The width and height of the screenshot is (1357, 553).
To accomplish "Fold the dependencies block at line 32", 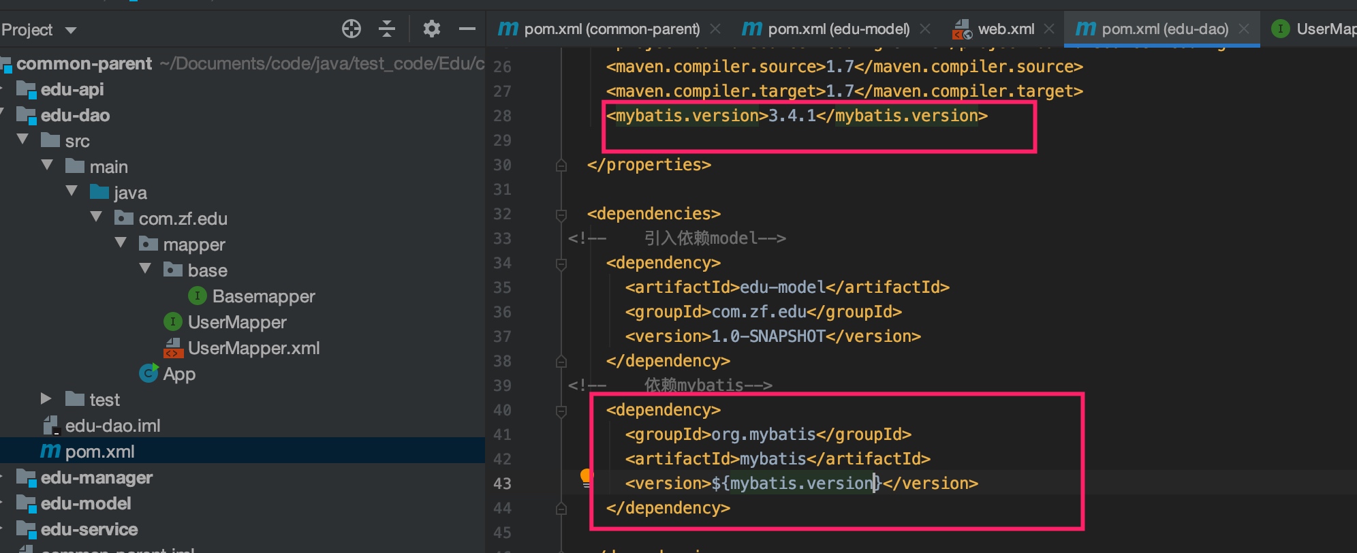I will [561, 215].
